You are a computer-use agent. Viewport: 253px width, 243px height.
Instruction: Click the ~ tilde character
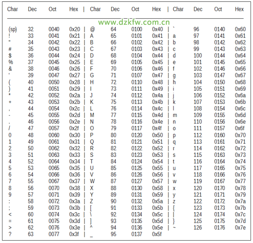coord(174,227)
